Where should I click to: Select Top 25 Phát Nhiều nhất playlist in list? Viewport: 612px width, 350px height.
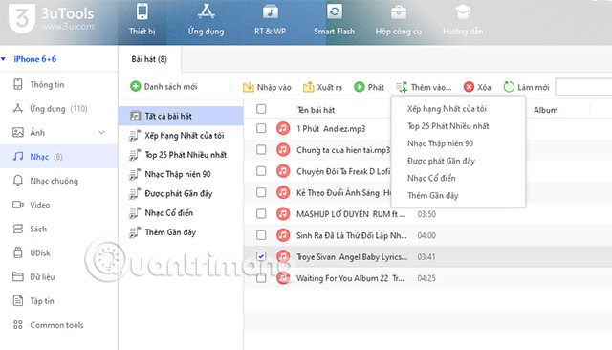tap(181, 155)
